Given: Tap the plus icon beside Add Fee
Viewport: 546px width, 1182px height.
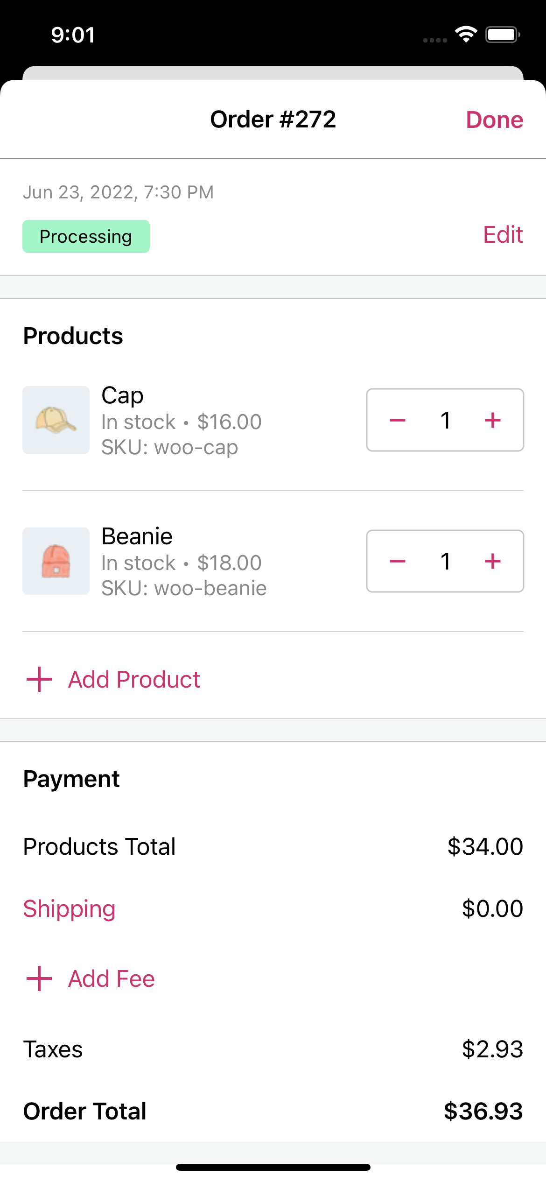Looking at the screenshot, I should tap(39, 978).
